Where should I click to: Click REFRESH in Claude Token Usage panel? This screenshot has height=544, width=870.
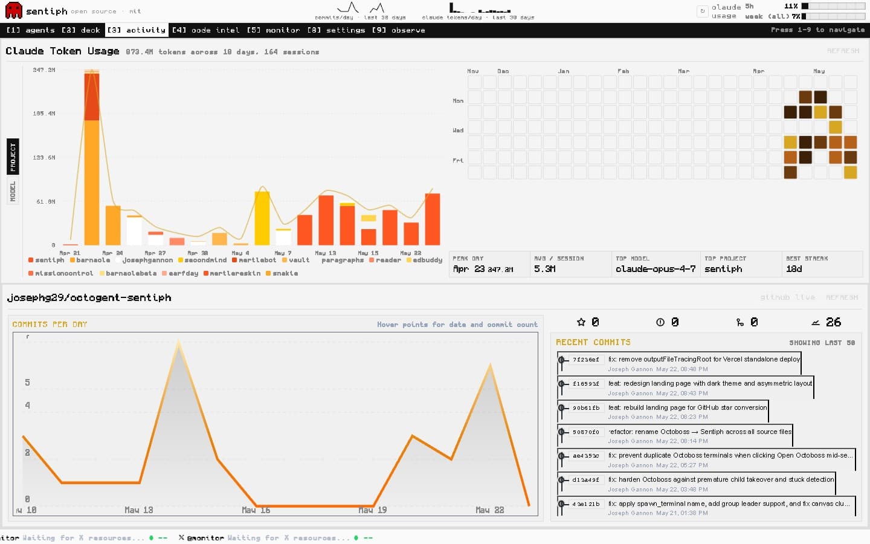[843, 51]
